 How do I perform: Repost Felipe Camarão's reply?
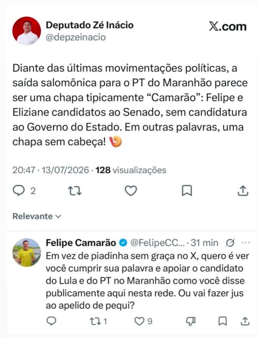coord(96,322)
